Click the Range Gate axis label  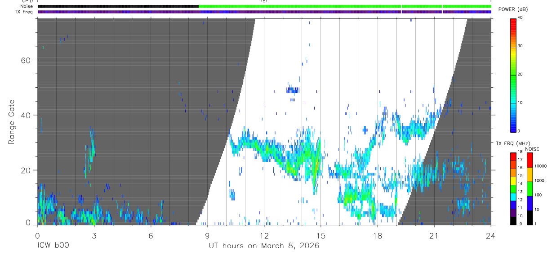pyautogui.click(x=12, y=122)
